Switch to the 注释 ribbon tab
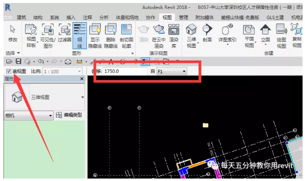 87,17
